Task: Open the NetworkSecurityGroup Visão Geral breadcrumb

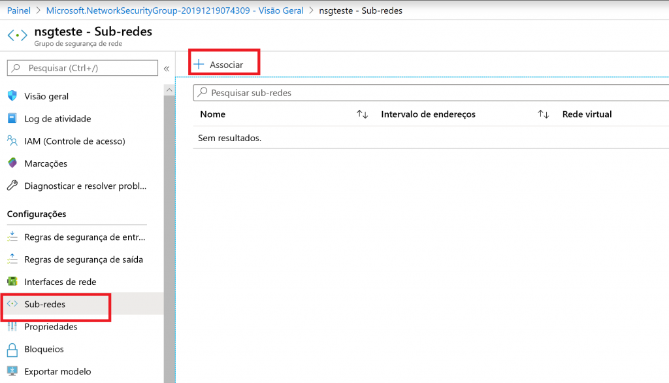Action: pos(174,11)
